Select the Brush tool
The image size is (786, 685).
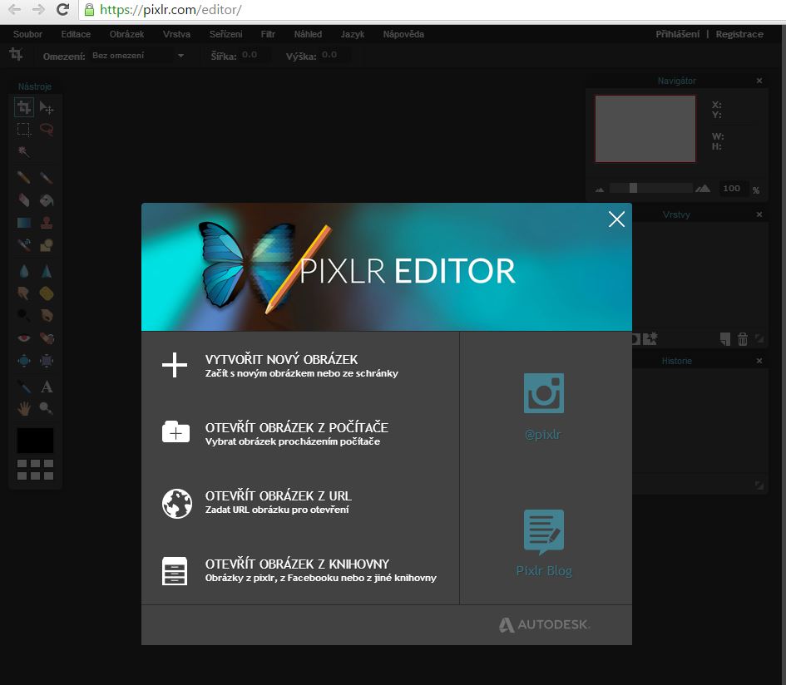click(x=47, y=177)
